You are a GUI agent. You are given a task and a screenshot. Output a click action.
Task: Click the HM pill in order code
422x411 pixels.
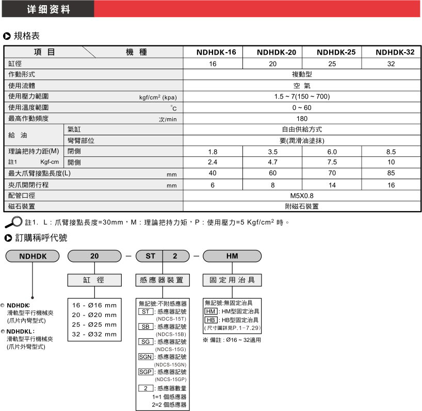(232, 256)
